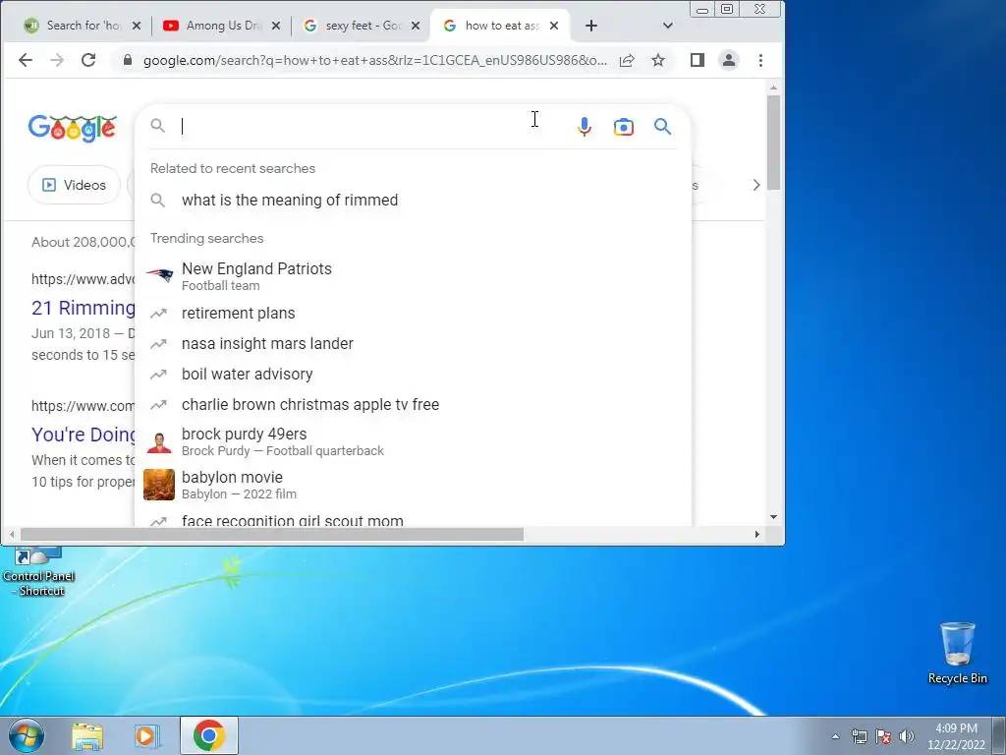Select 'charlie brown christmas apple tv free'

[x=414, y=404]
